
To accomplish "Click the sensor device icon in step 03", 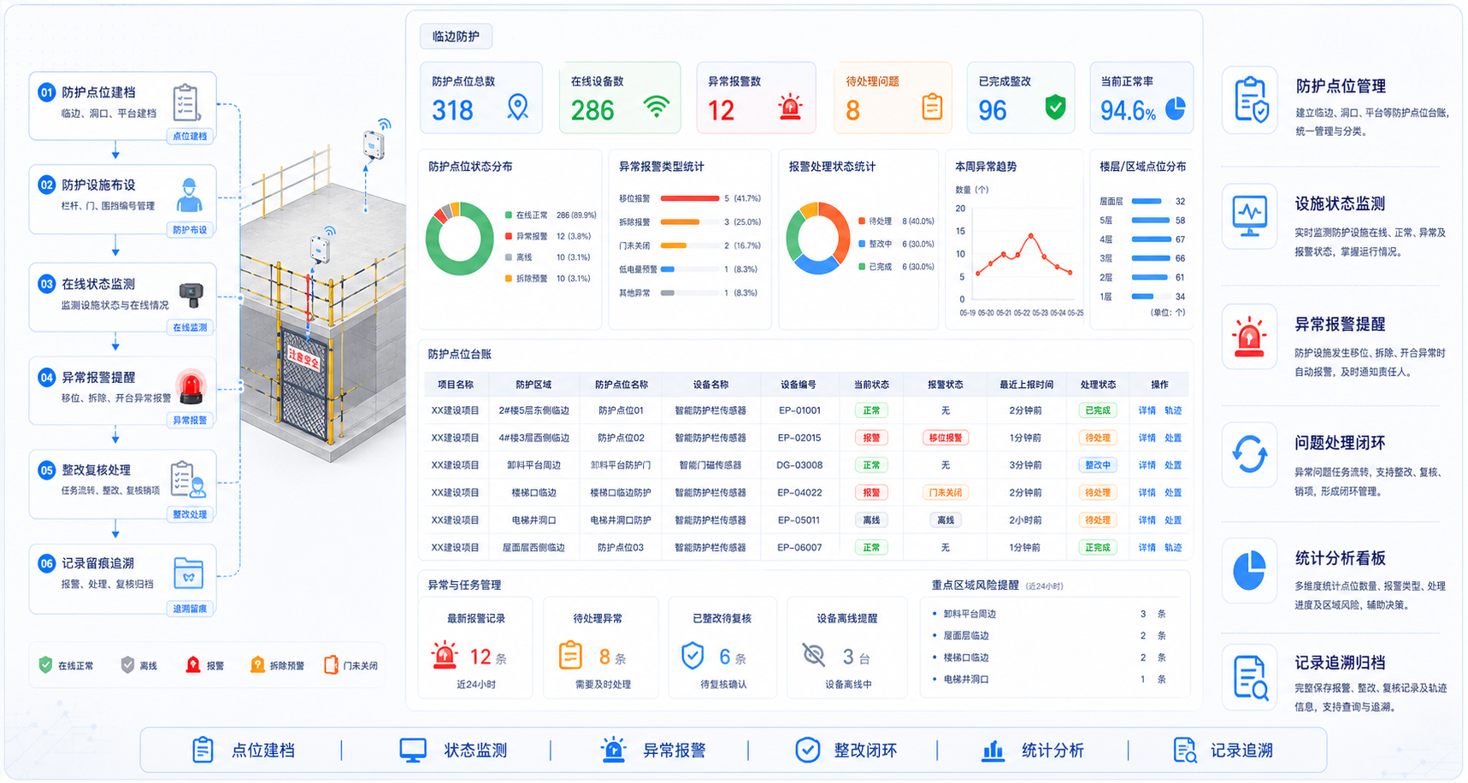I will tap(191, 295).
